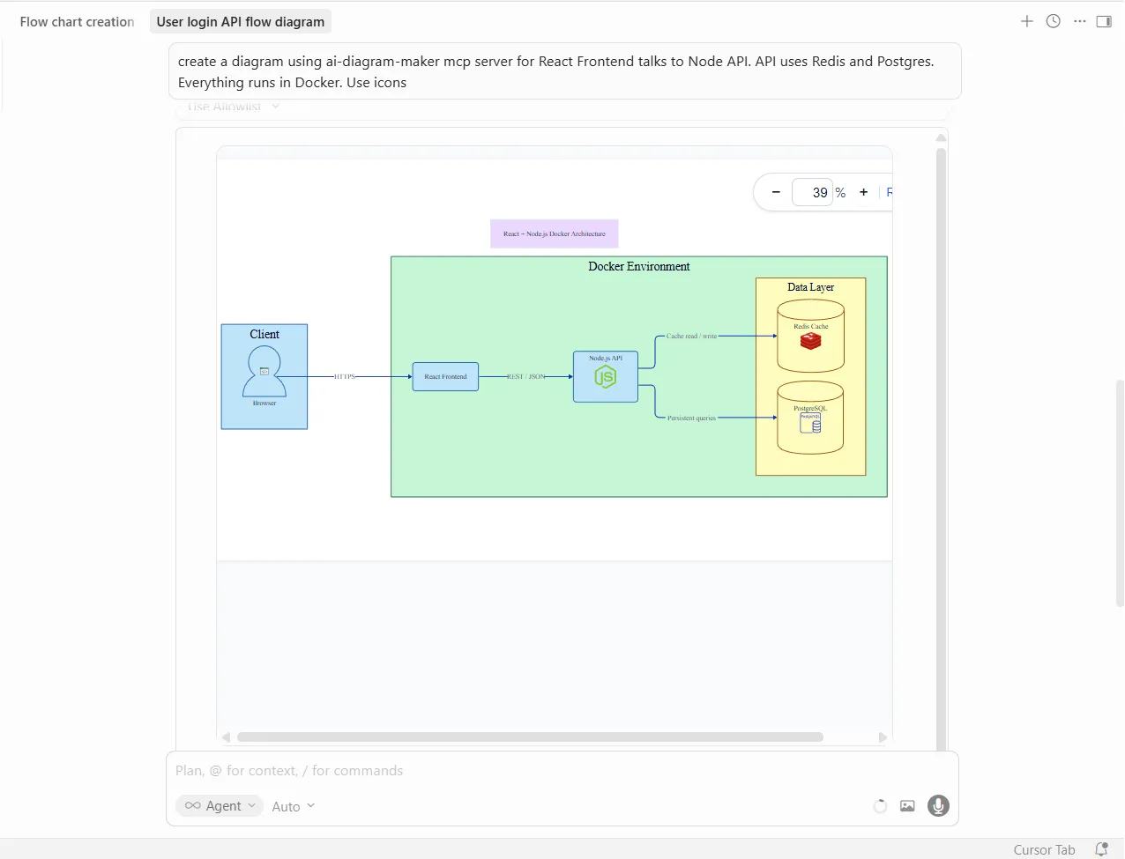The height and width of the screenshot is (859, 1125).
Task: Toggle the side panel layout icon
Action: (1104, 20)
